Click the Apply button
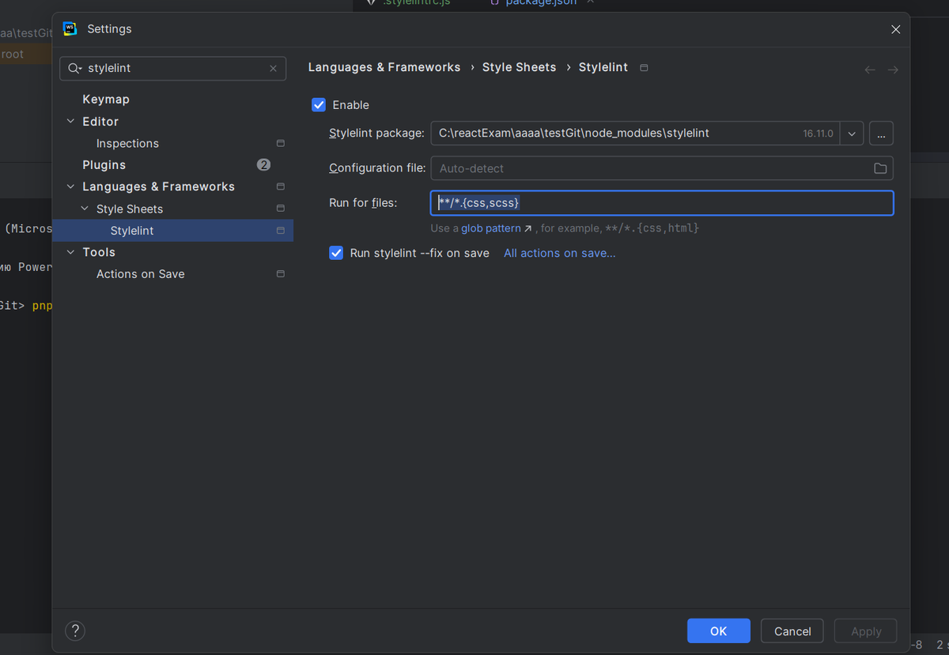The width and height of the screenshot is (949, 655). [866, 631]
